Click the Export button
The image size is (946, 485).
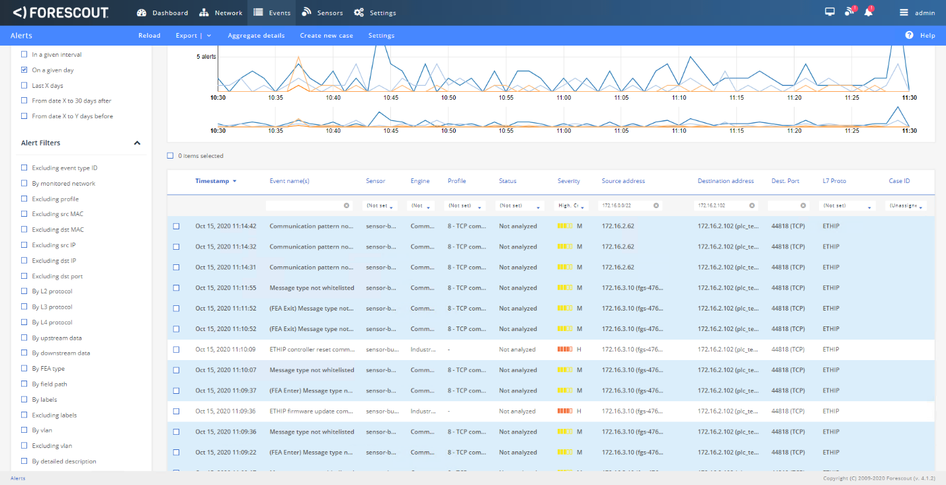187,36
